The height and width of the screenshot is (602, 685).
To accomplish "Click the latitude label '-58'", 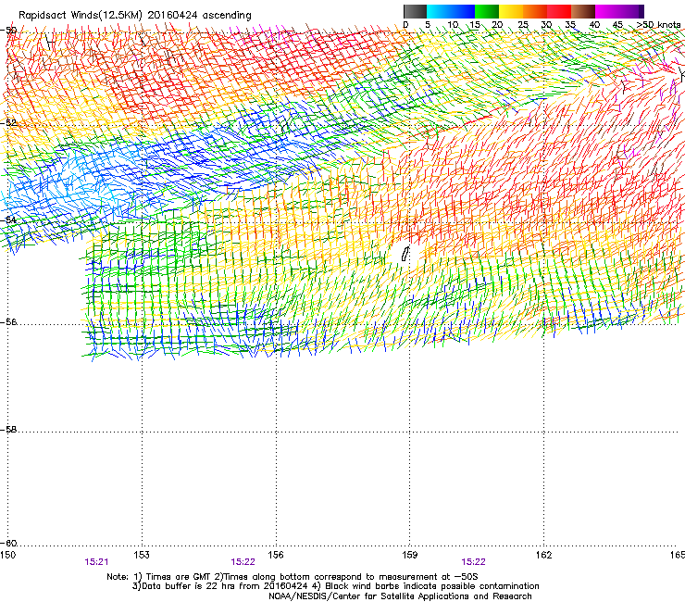I will 8,430.
